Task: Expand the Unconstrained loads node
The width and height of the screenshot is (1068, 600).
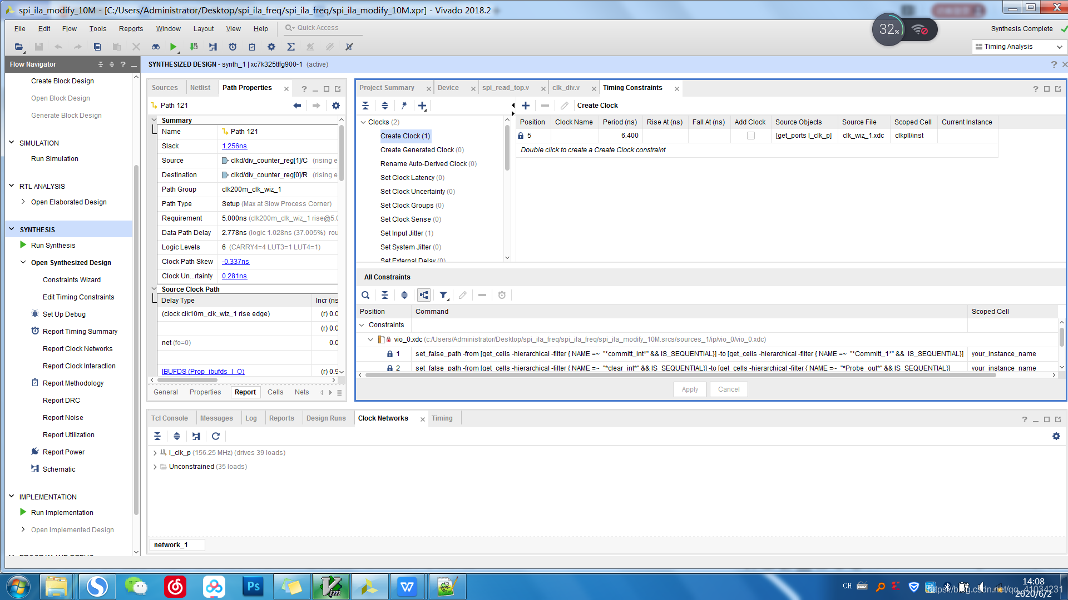Action: pos(155,467)
